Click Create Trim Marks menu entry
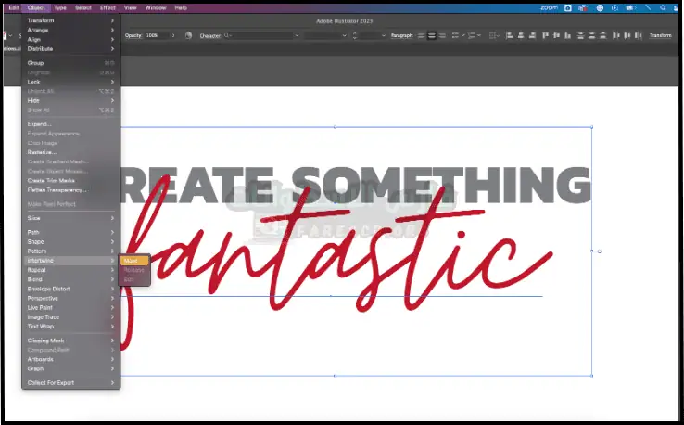The image size is (684, 425). tap(50, 180)
